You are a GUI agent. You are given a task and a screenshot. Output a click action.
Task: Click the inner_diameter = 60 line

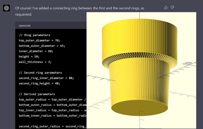(x=36, y=51)
